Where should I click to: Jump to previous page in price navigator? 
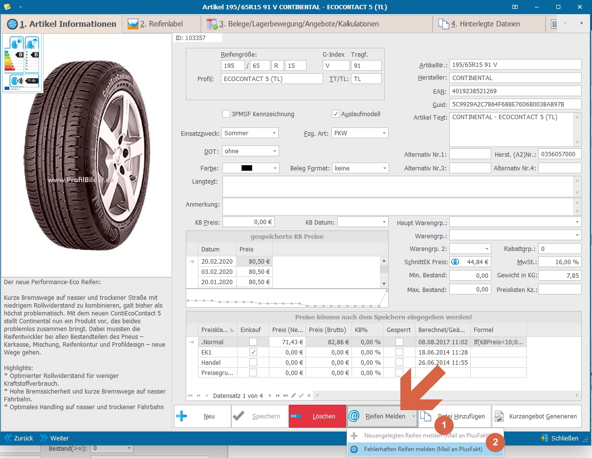(x=198, y=396)
